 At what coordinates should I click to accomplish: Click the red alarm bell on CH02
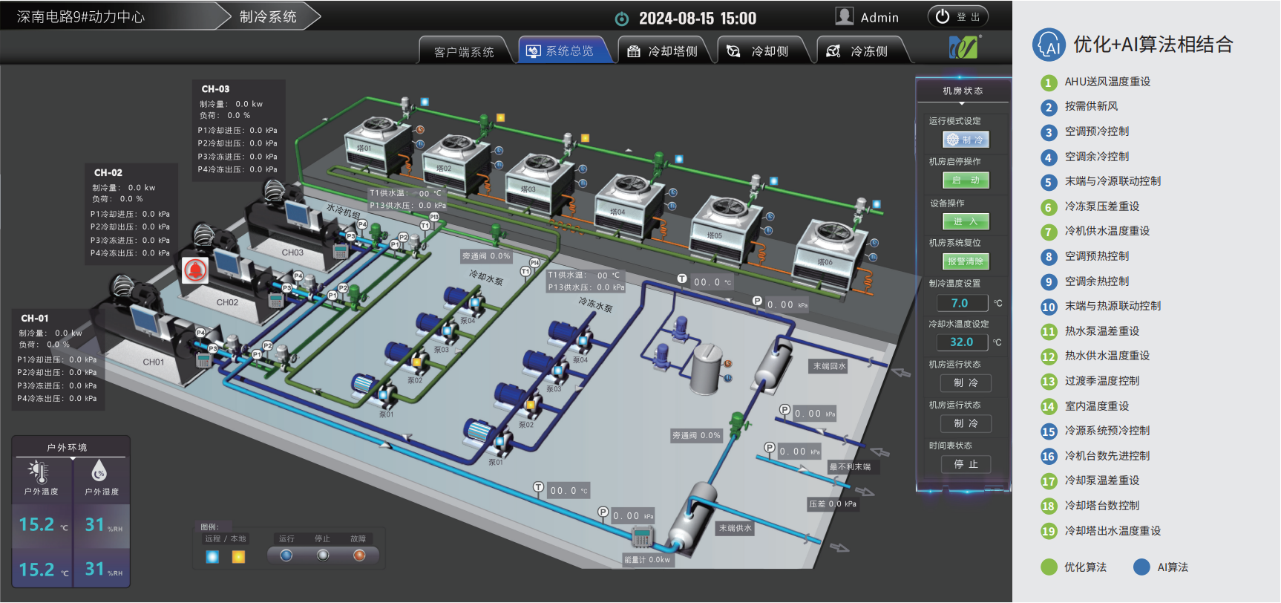pyautogui.click(x=195, y=270)
